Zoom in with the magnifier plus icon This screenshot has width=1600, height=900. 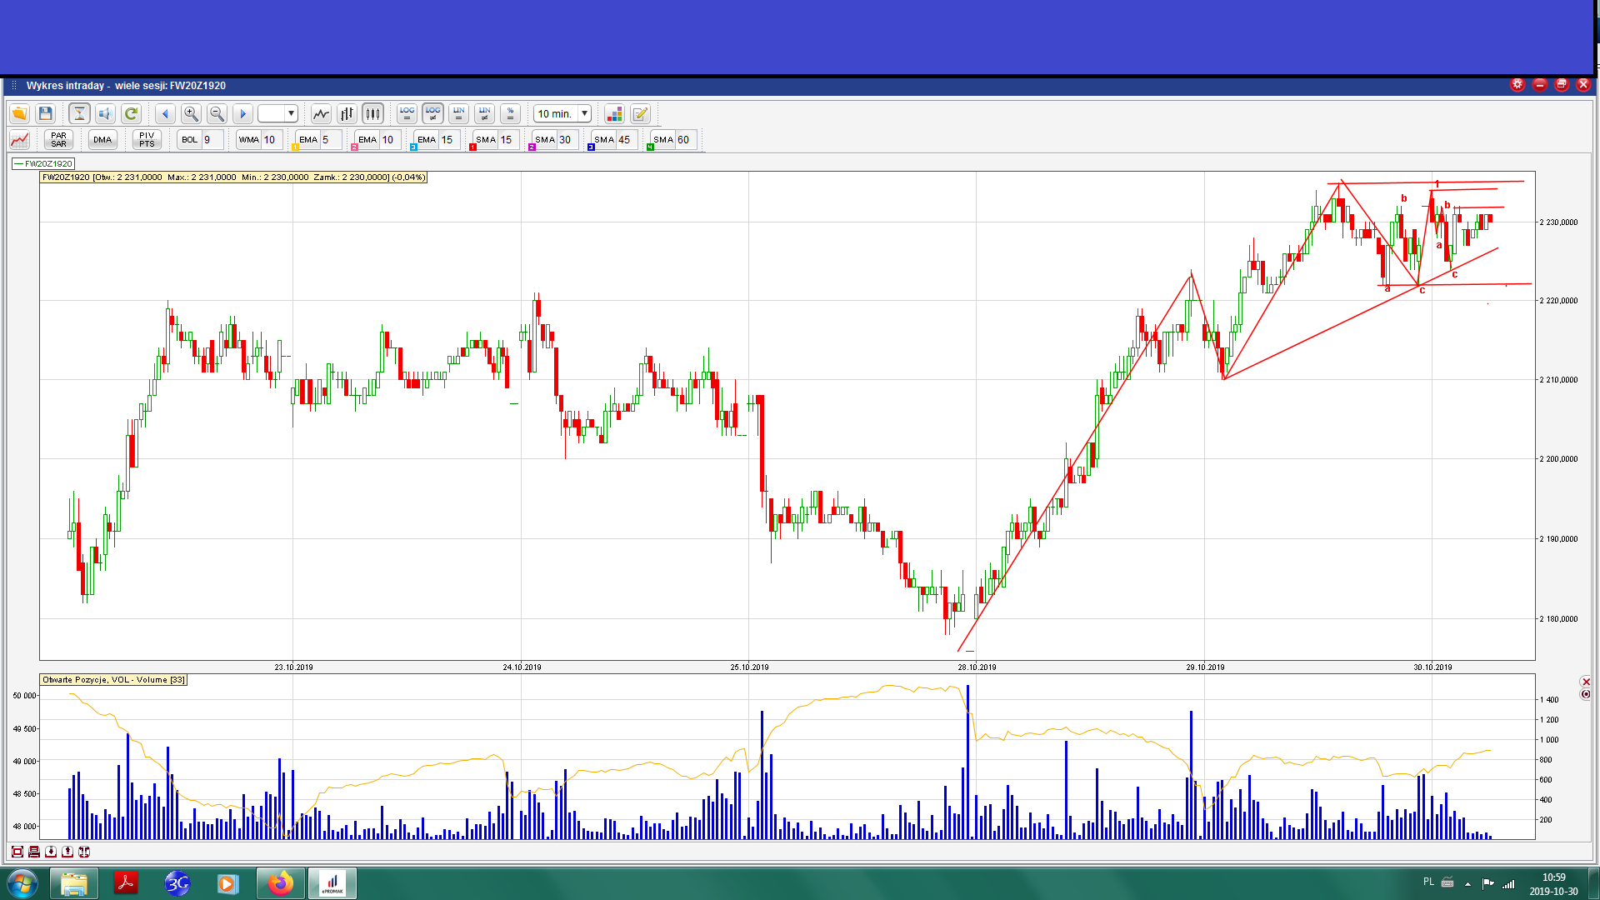pyautogui.click(x=191, y=113)
